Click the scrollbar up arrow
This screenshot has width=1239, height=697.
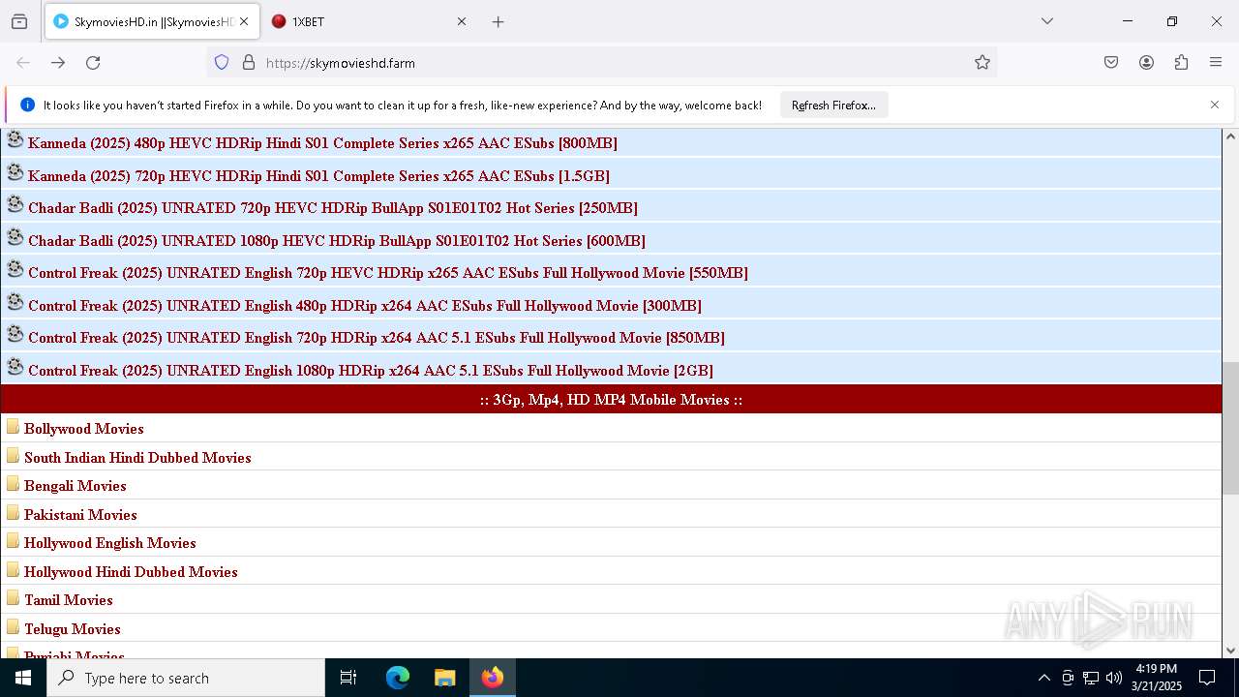(x=1230, y=136)
